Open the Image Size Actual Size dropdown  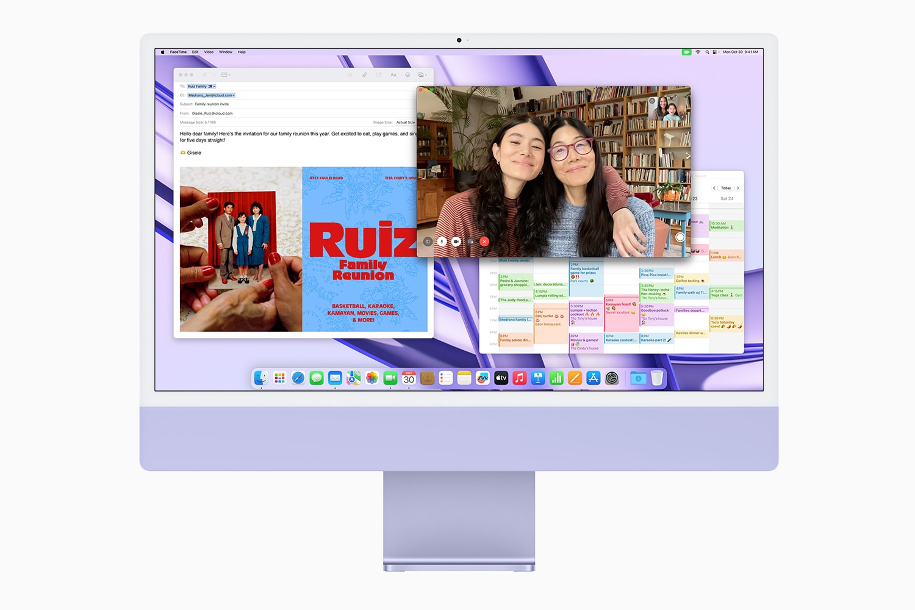[x=406, y=122]
